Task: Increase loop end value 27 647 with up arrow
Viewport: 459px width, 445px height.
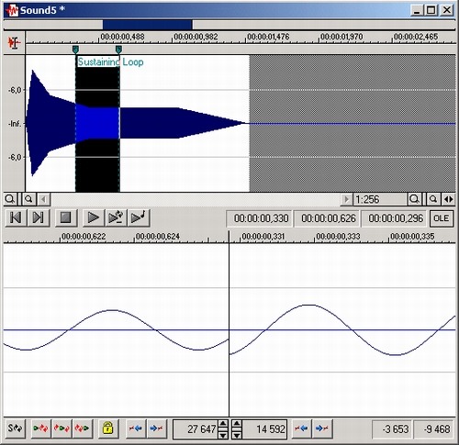Action: 223,424
